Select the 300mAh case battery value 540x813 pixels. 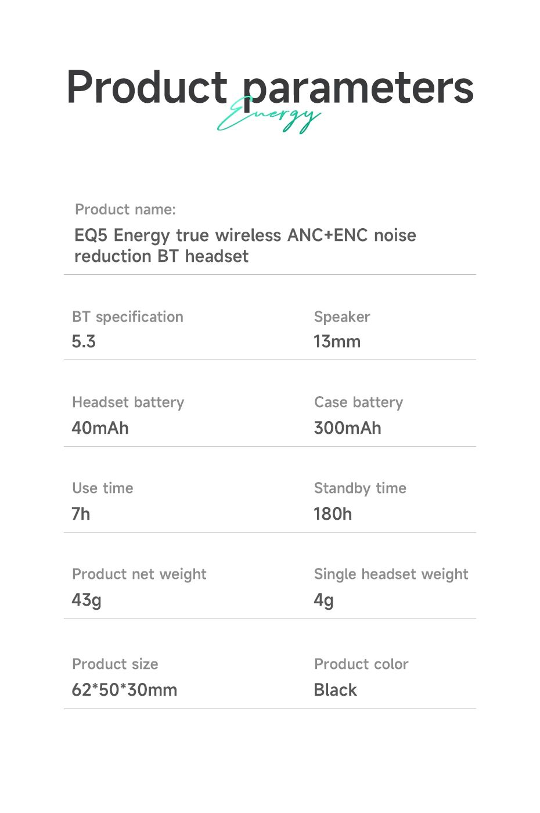[x=347, y=428]
